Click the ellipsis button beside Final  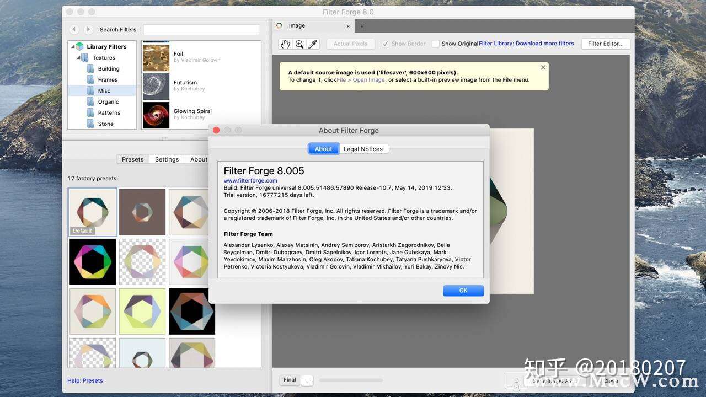click(x=308, y=380)
